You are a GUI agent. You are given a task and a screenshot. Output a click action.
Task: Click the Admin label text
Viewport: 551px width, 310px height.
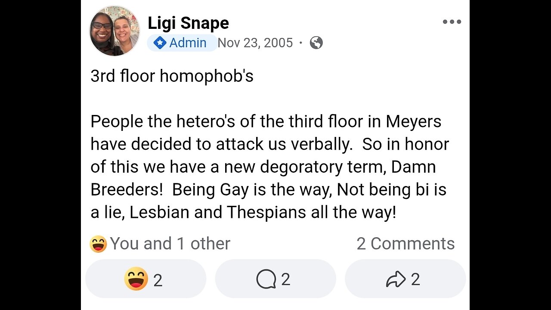coord(188,43)
